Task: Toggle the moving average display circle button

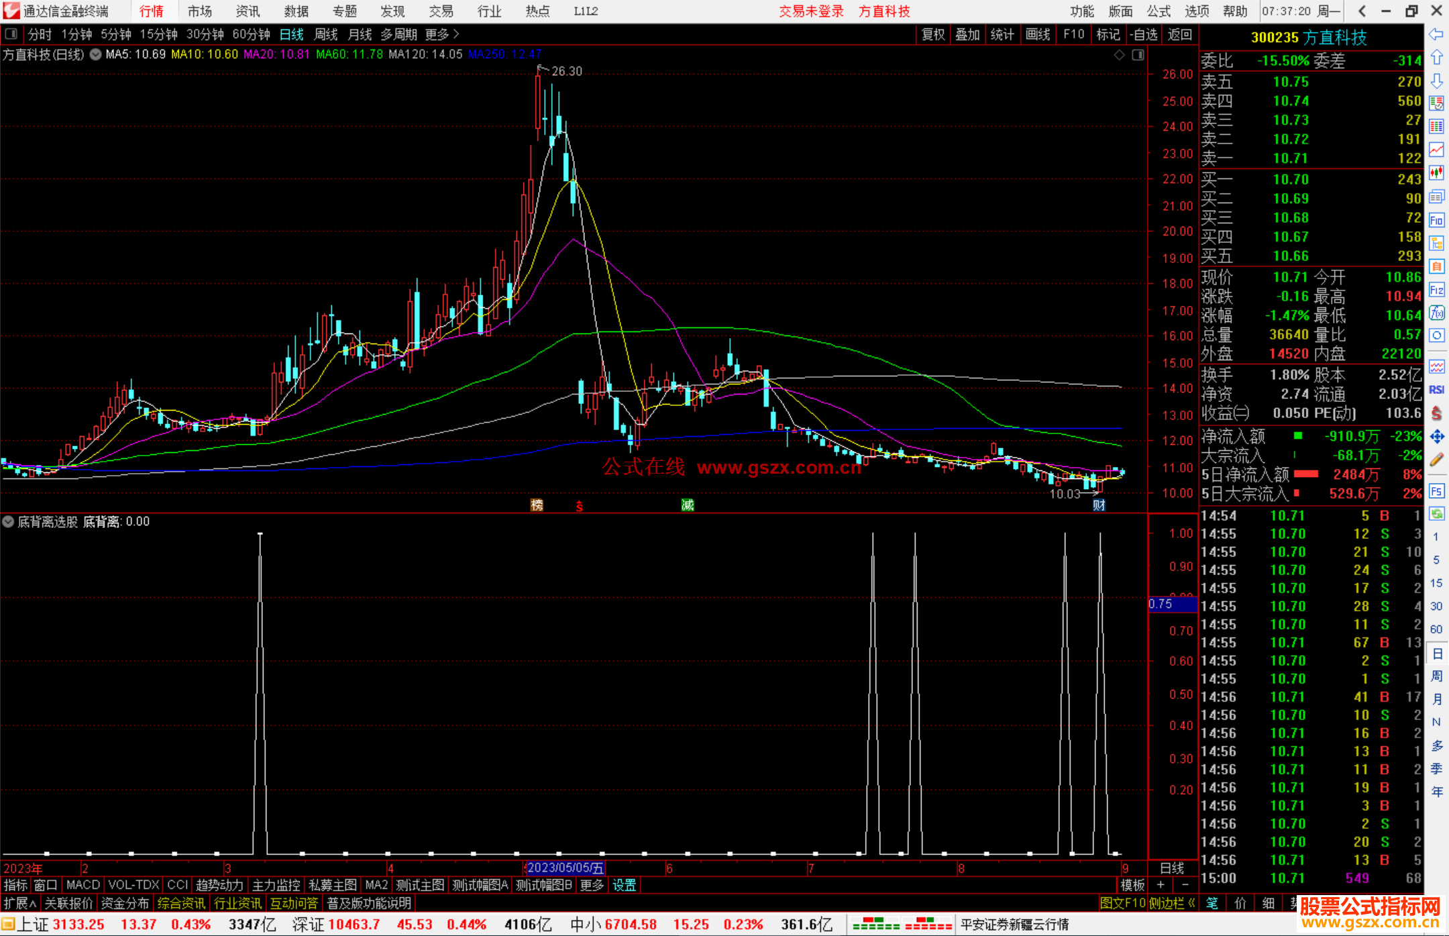Action: pyautogui.click(x=96, y=54)
